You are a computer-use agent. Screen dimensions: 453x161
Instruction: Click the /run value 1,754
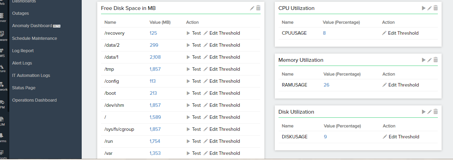(x=155, y=141)
